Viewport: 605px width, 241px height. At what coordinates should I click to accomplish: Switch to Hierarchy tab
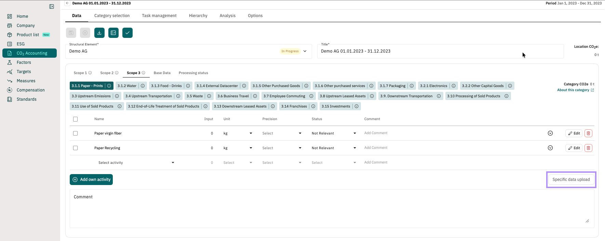(x=198, y=16)
